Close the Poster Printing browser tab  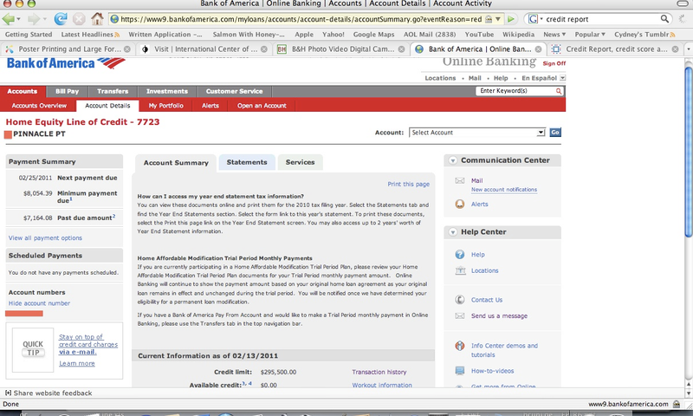[x=127, y=49]
